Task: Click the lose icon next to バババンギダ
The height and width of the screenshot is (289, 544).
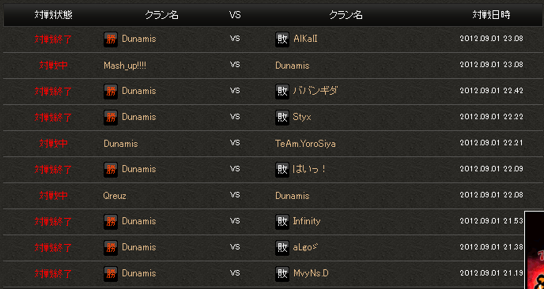Action: pos(282,91)
